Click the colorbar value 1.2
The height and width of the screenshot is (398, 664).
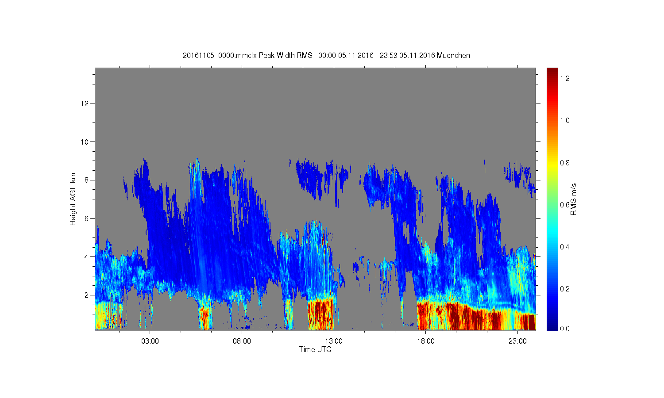coord(565,79)
